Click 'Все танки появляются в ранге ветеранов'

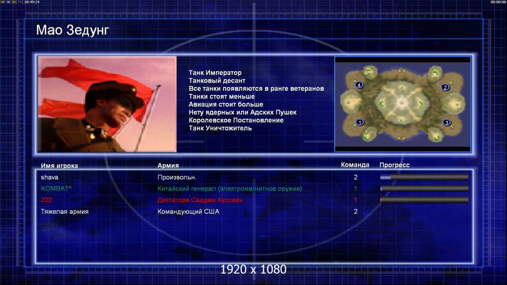click(256, 88)
